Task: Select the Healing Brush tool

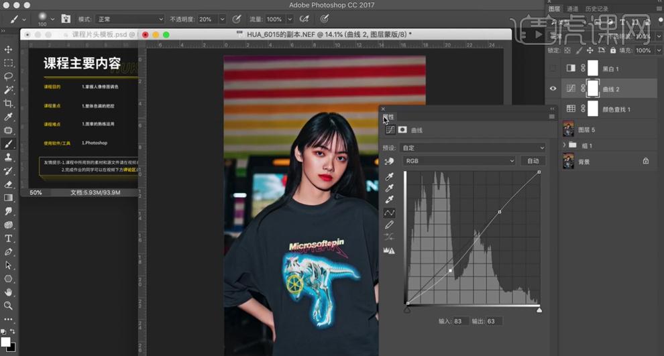Action: [x=8, y=130]
